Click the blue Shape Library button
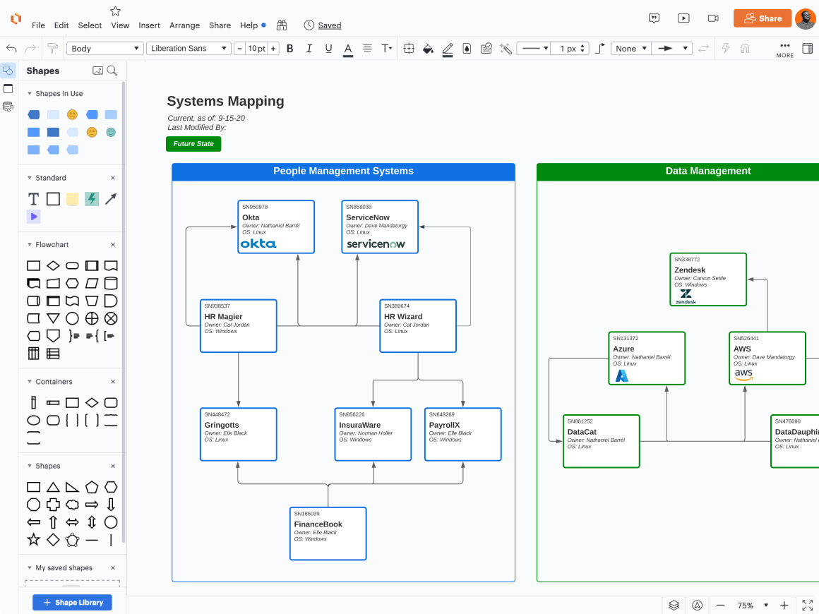The image size is (819, 614). coord(72,602)
